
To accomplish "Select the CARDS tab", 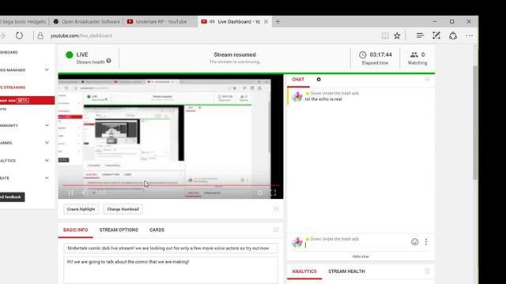I will [157, 230].
